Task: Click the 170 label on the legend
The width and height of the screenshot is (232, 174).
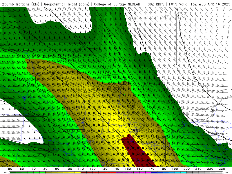Action: 151,169
